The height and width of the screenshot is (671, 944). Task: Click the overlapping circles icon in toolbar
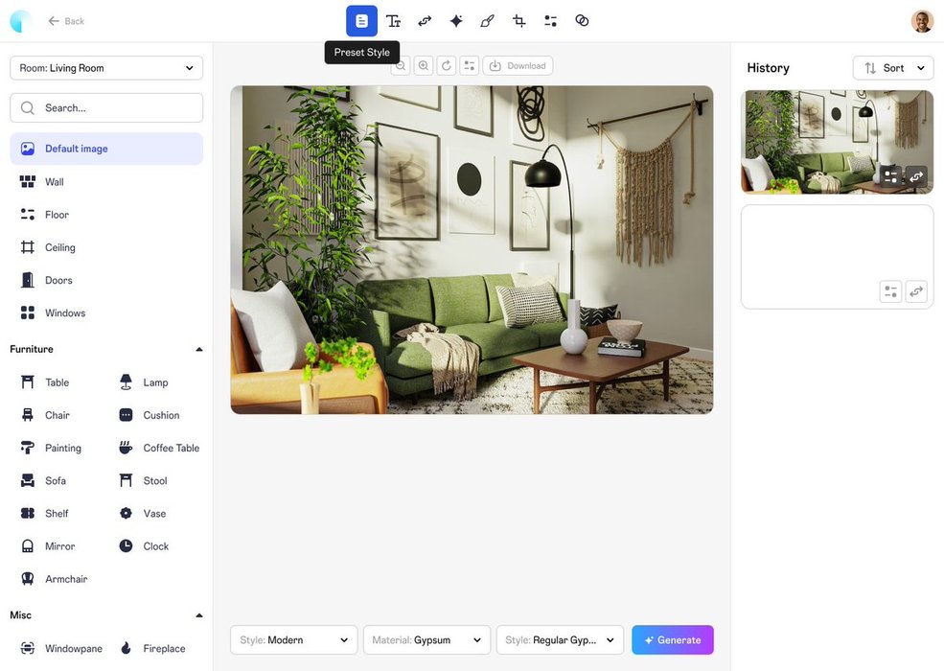tap(582, 21)
